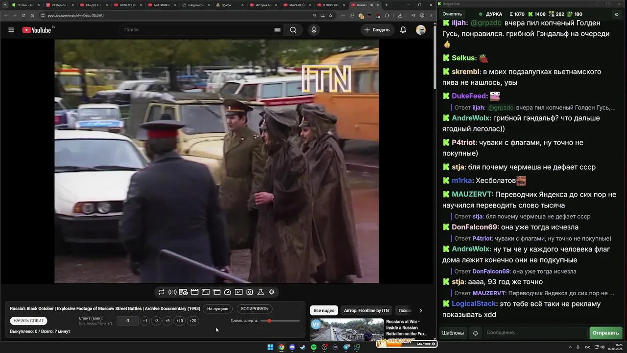This screenshot has width=627, height=353.
Task: Open the Шаблоны templates button
Action: click(453, 333)
